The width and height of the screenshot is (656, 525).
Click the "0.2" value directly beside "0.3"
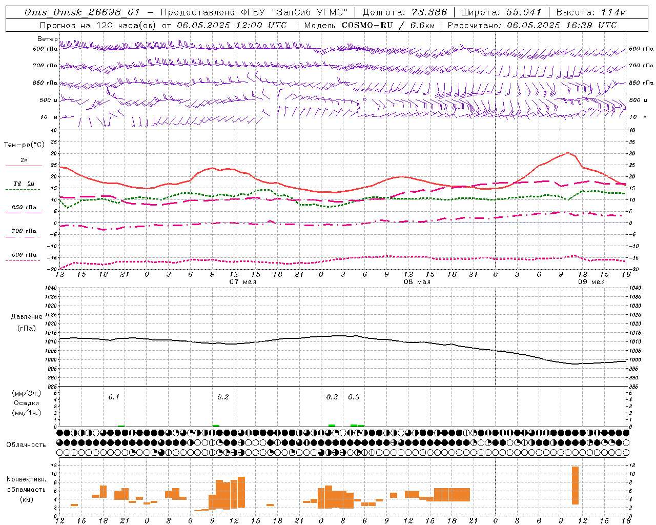coord(332,397)
